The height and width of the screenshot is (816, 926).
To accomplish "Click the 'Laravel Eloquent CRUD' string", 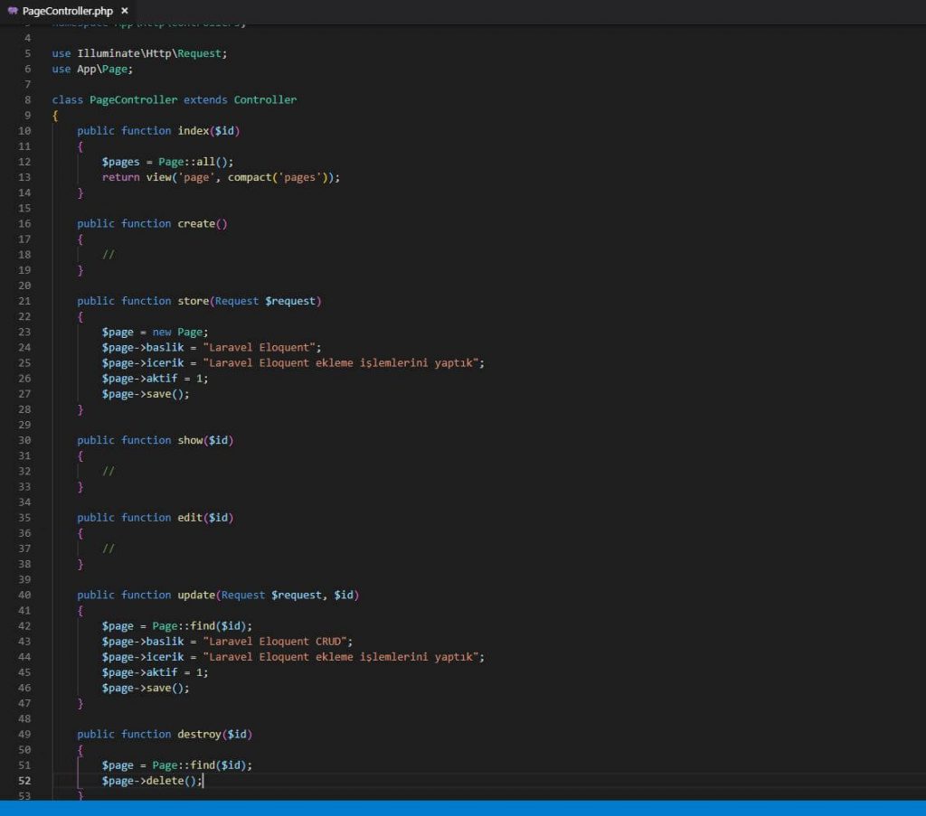I will (278, 641).
